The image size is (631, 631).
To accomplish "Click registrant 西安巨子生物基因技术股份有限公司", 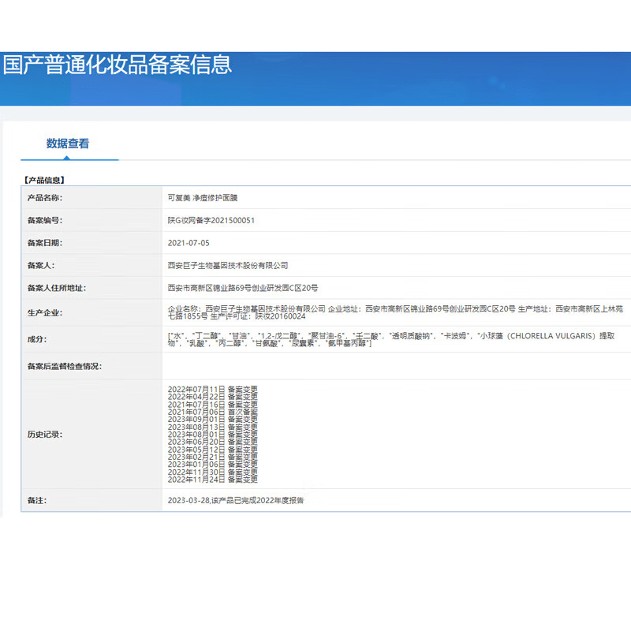I will click(228, 266).
